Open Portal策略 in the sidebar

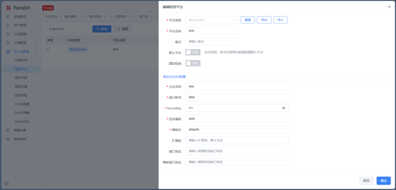pyautogui.click(x=22, y=113)
